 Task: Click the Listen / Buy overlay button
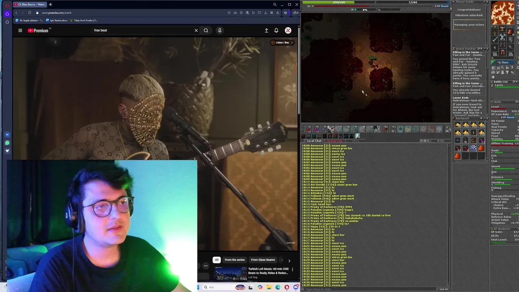pos(280,43)
